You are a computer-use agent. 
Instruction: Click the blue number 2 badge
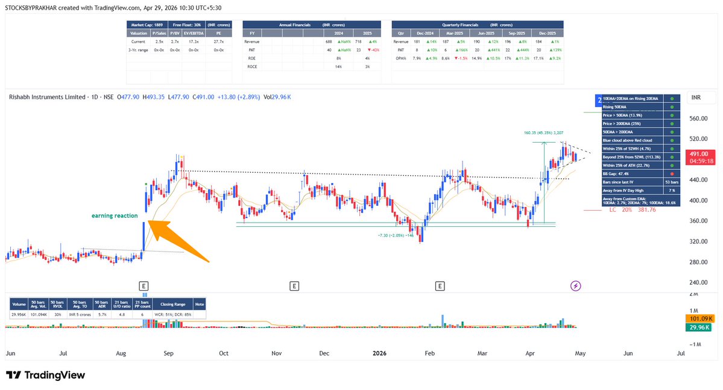click(599, 99)
